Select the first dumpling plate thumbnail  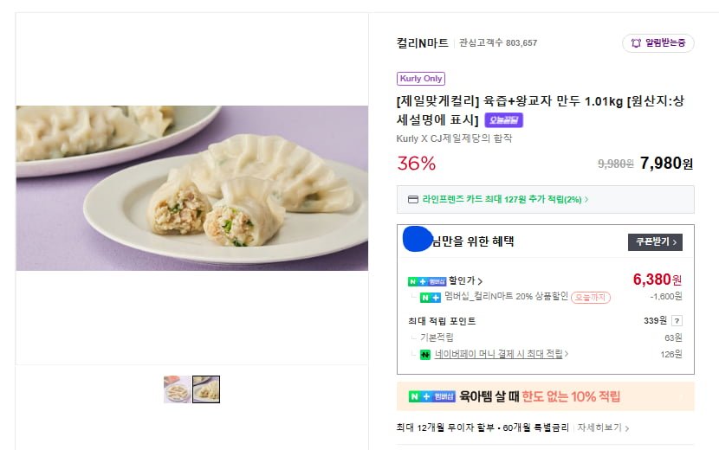click(178, 389)
